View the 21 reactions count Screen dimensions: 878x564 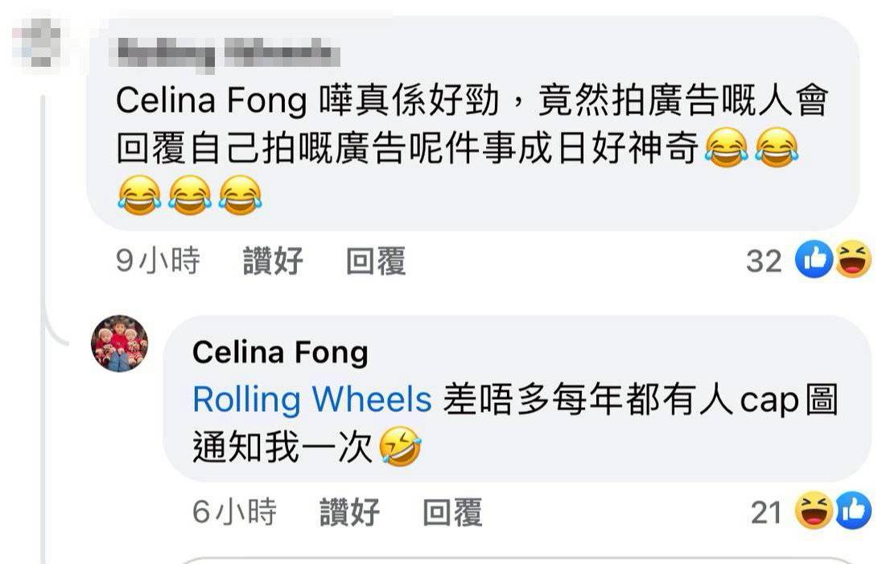tap(767, 513)
